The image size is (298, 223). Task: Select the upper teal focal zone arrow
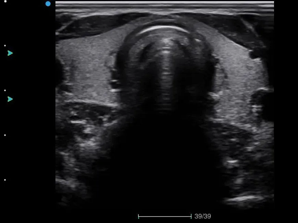click(10, 53)
